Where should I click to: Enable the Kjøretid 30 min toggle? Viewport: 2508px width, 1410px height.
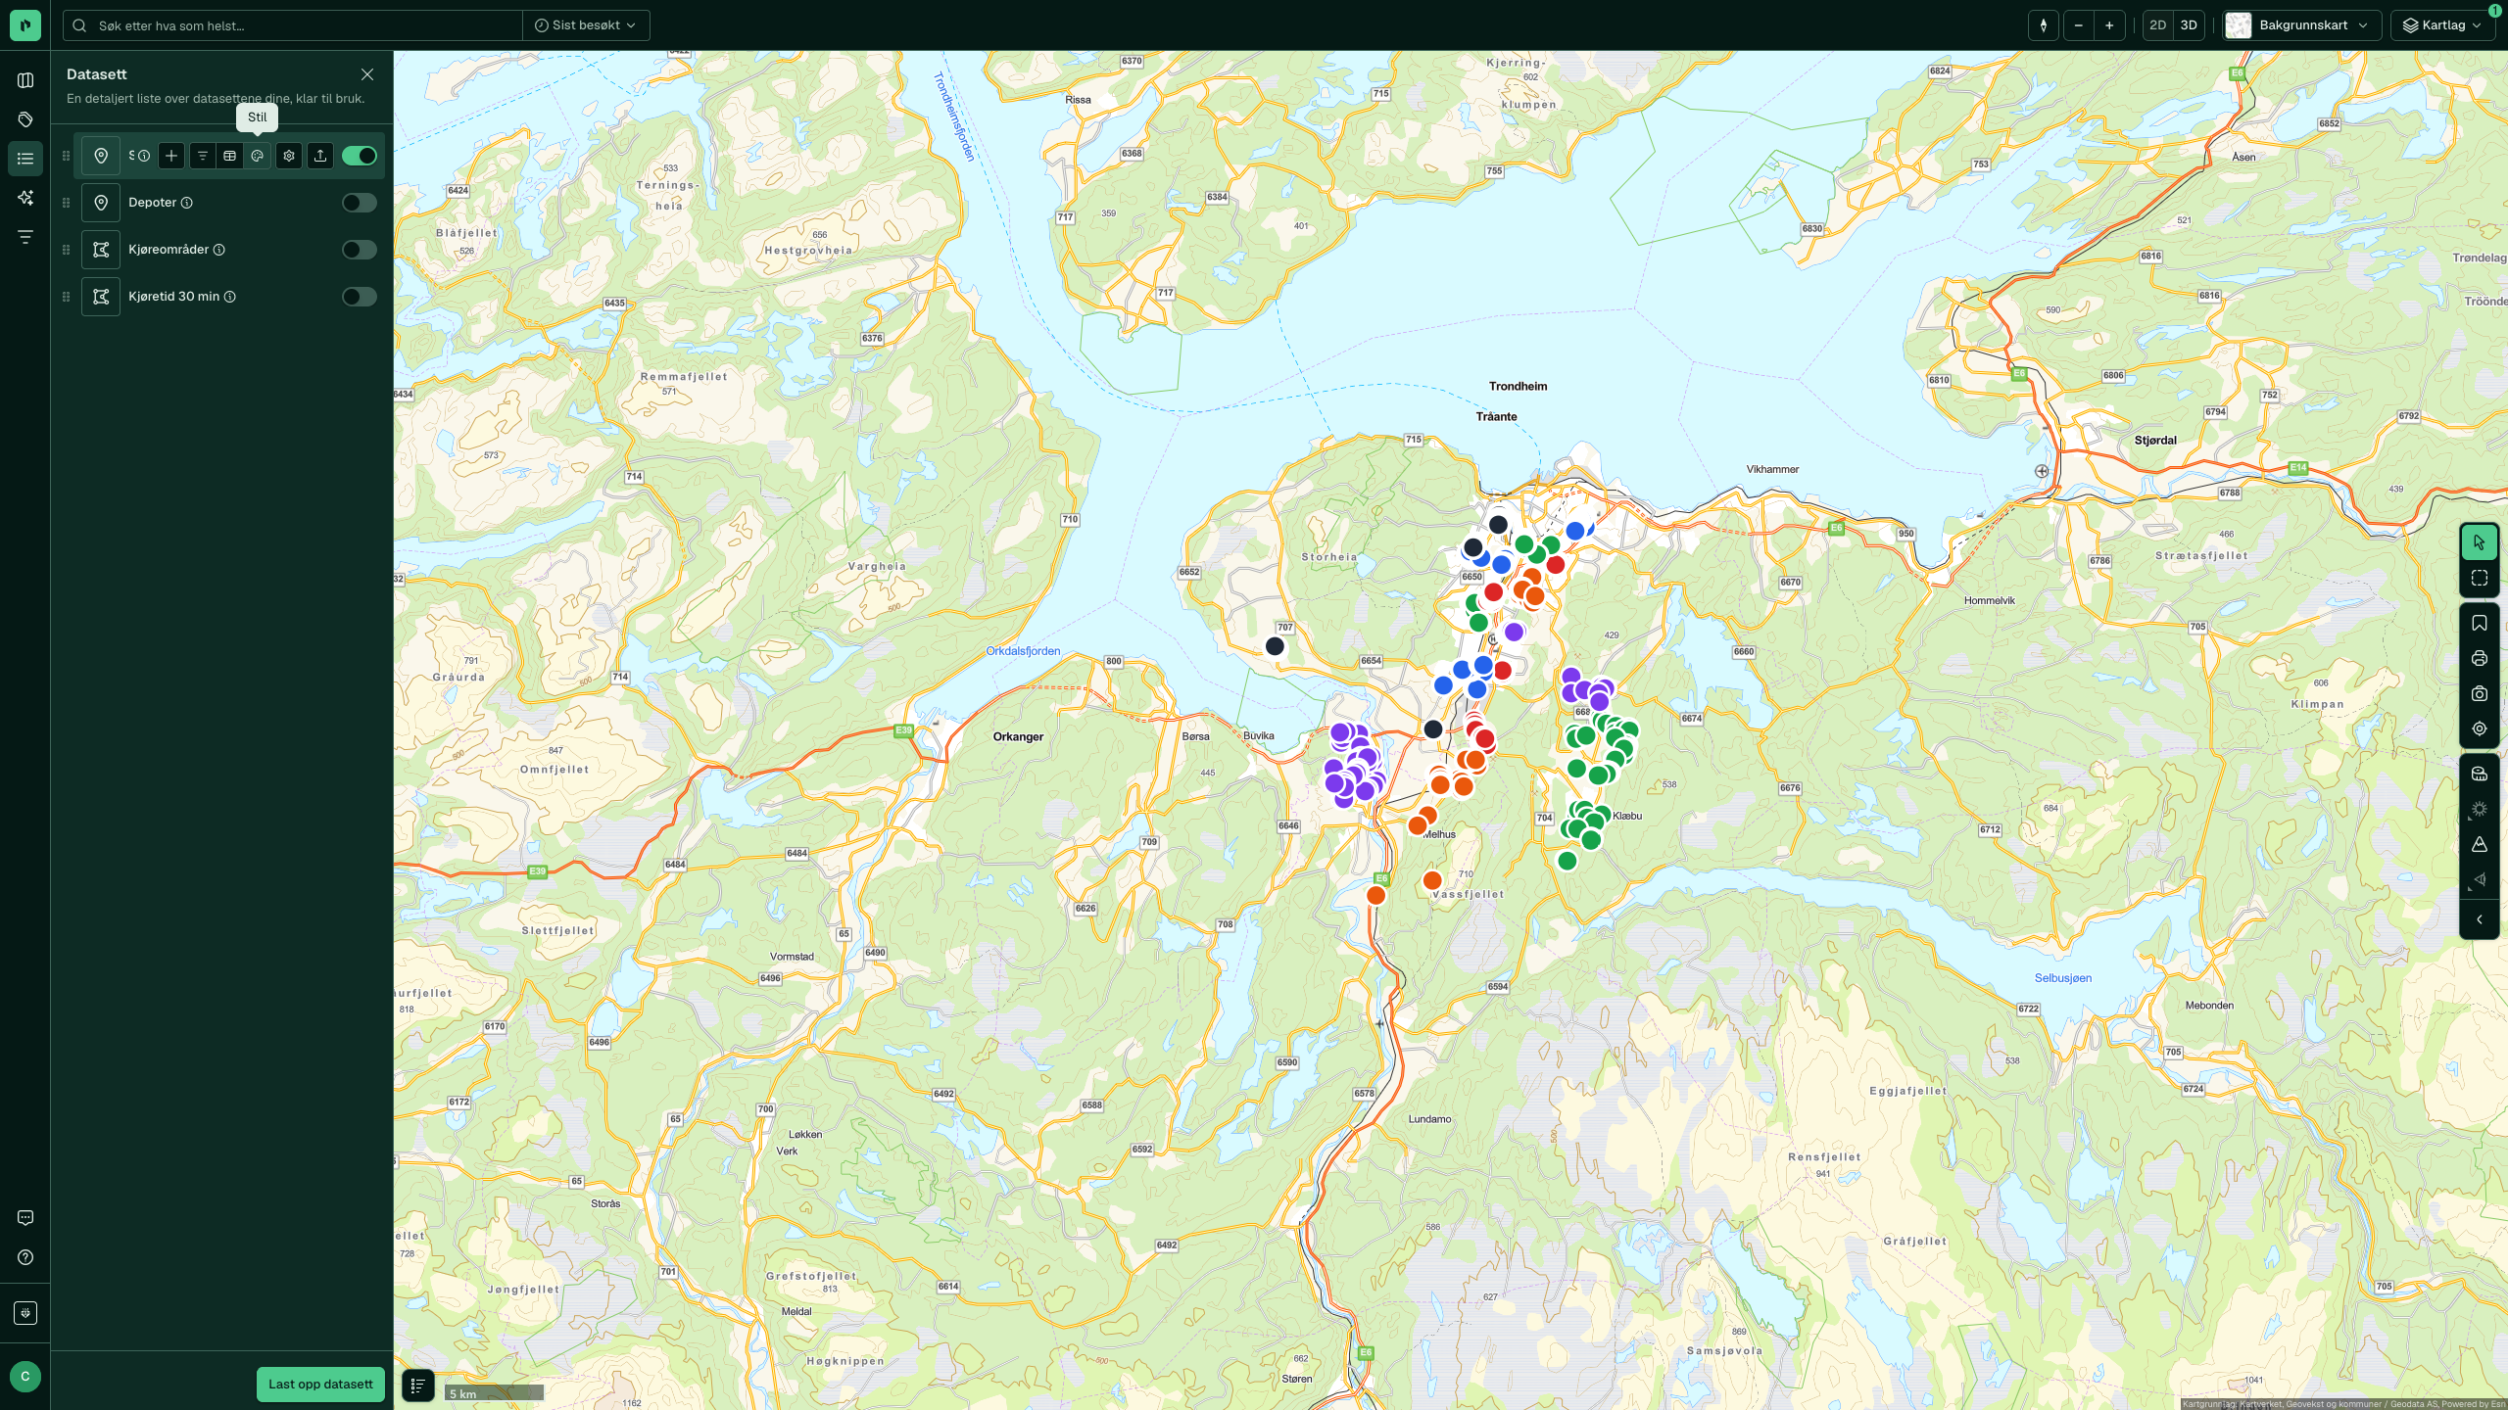click(360, 297)
